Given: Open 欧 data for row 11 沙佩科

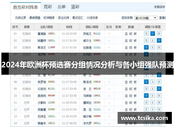Looking at the screenshot, I should coord(131,103).
